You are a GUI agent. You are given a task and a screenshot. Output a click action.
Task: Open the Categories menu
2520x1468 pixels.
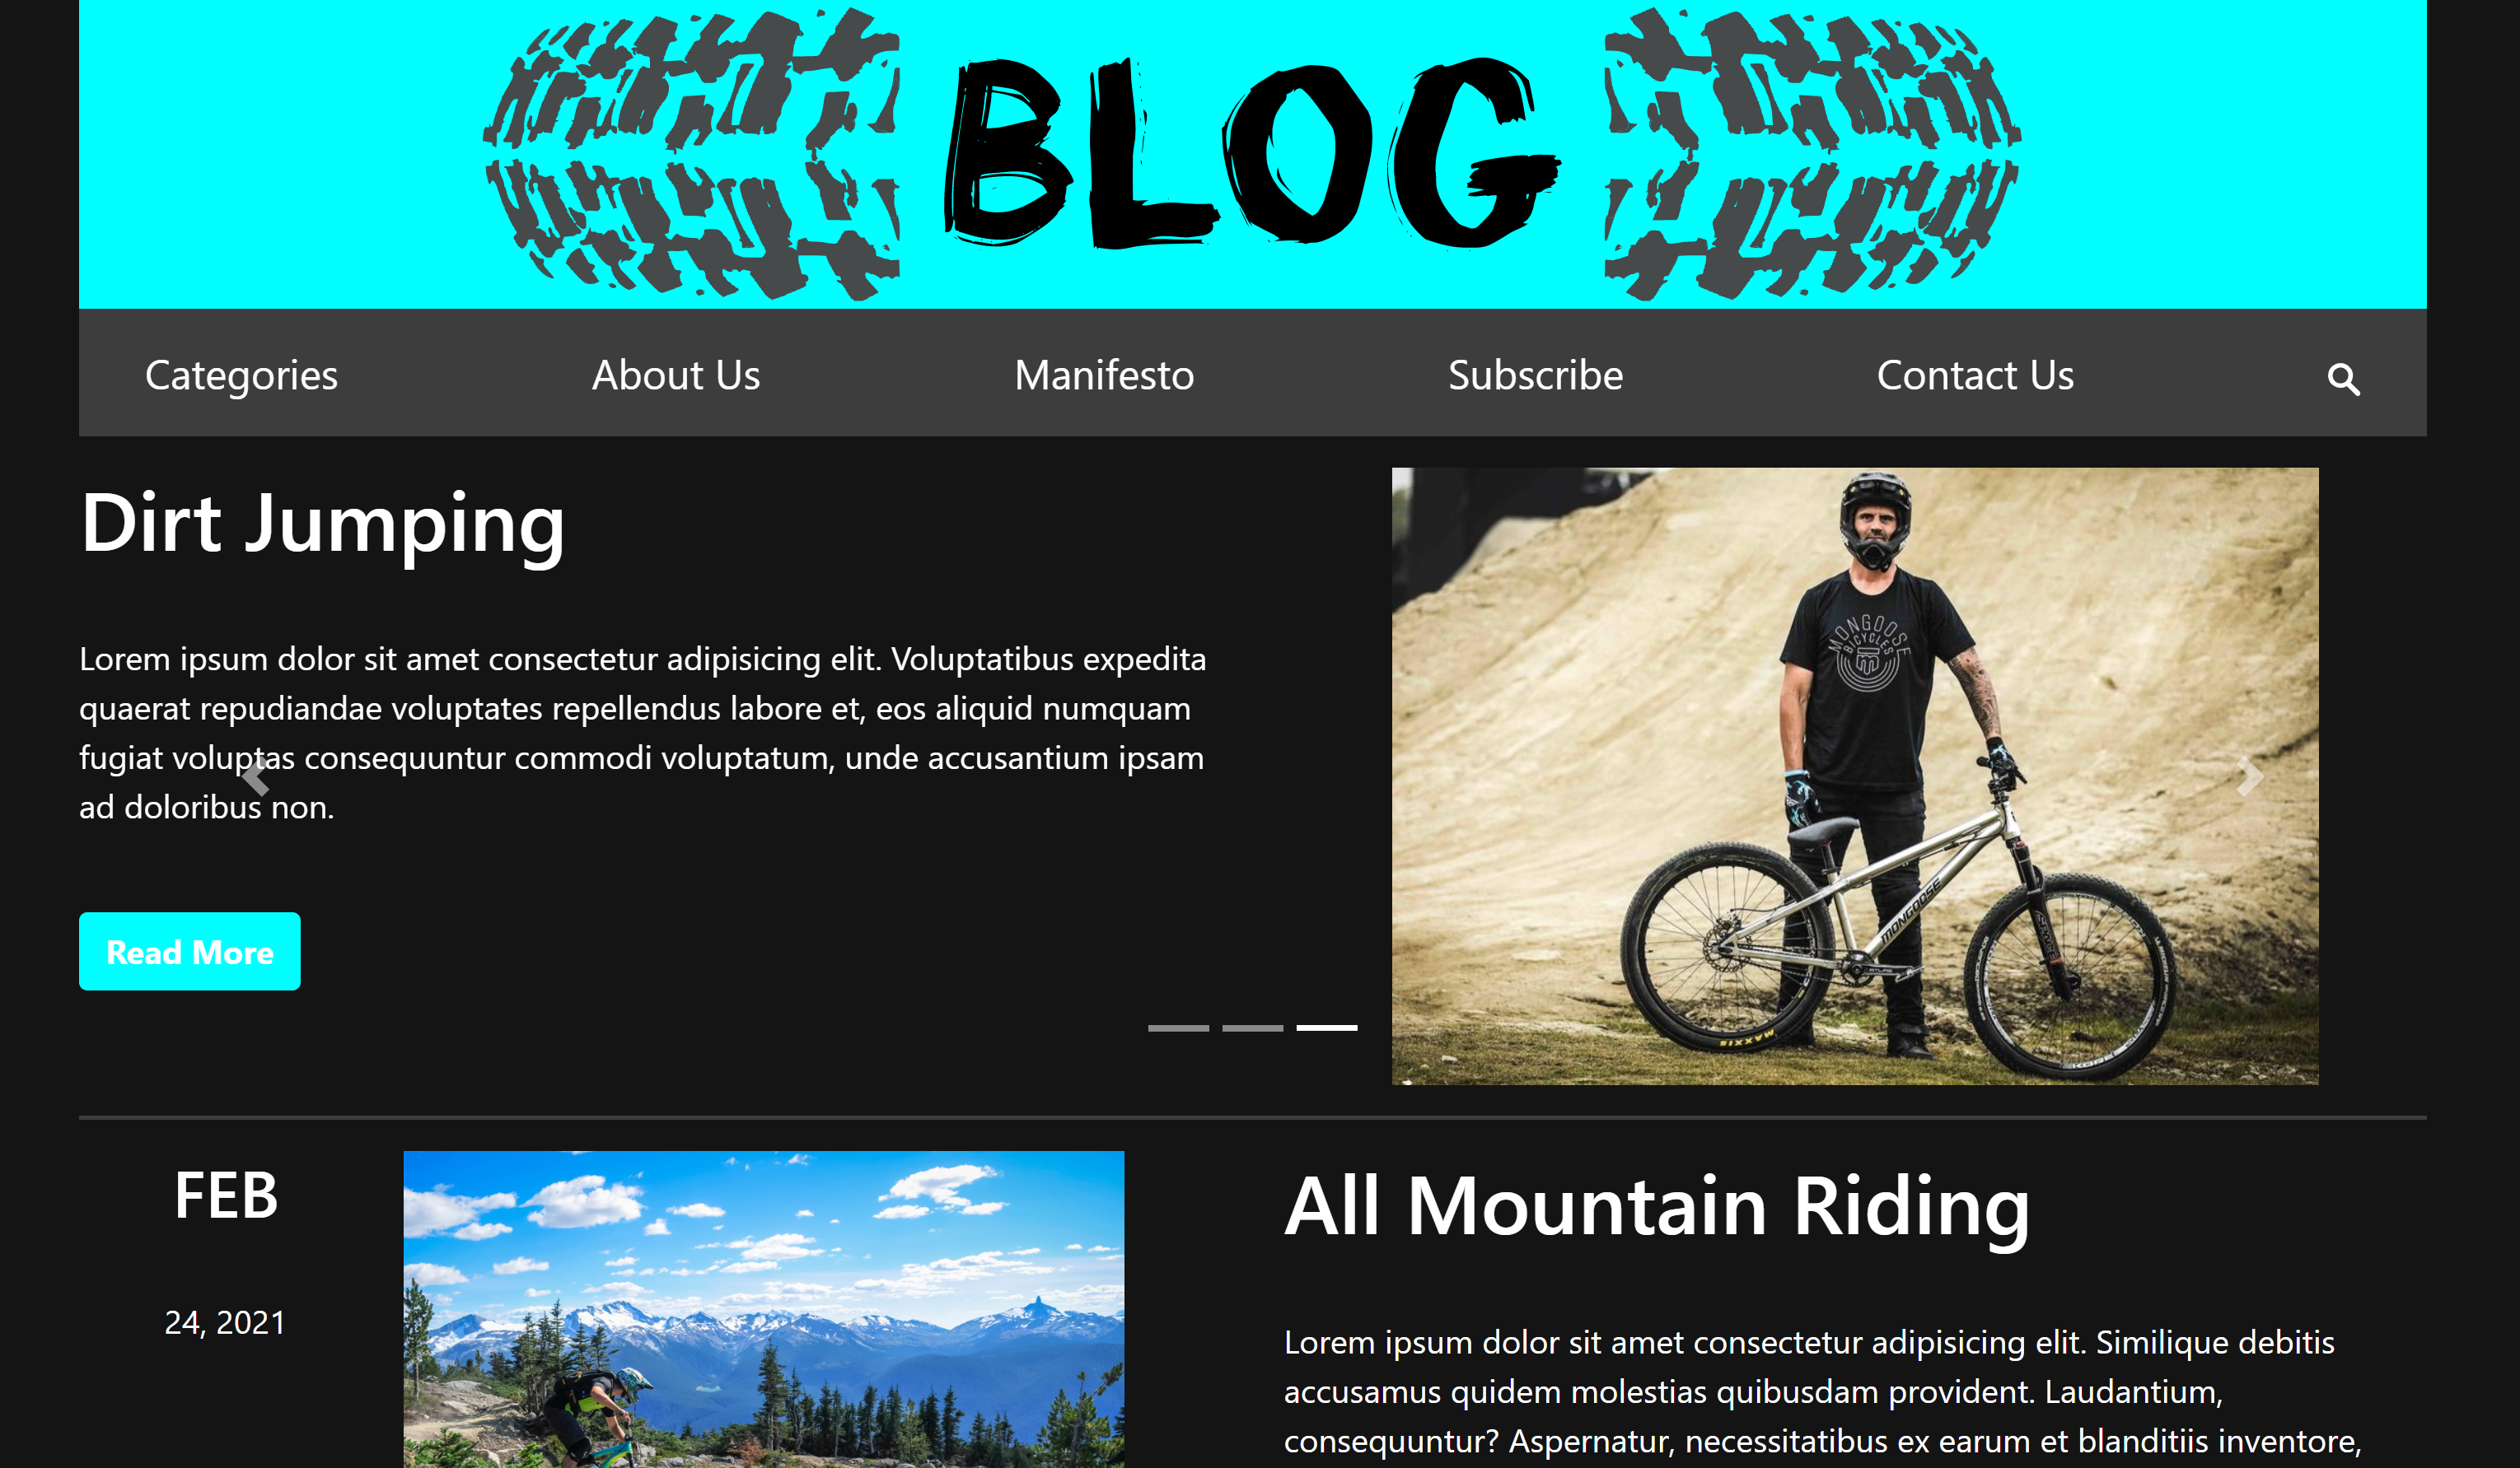point(241,375)
